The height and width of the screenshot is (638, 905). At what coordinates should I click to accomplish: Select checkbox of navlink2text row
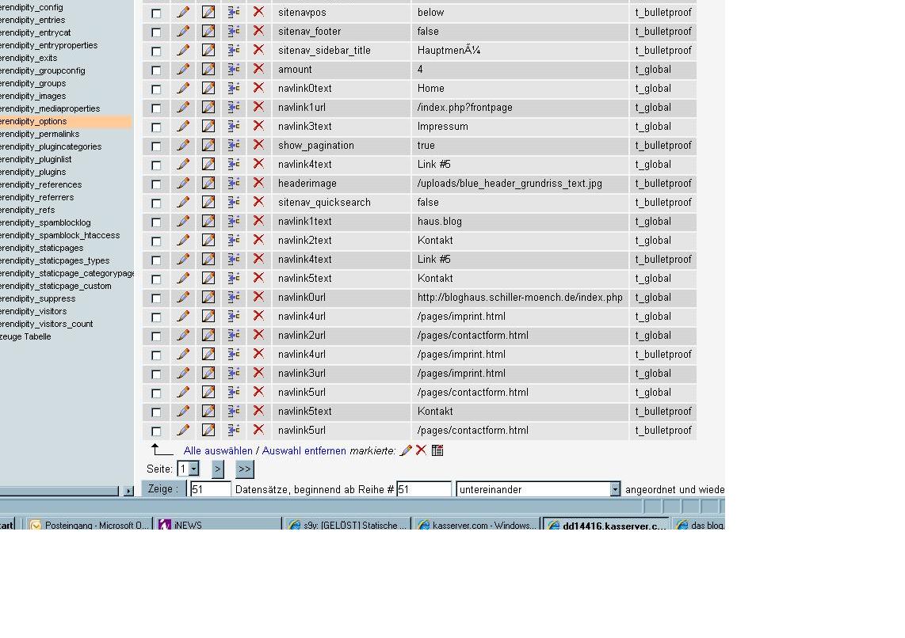click(156, 241)
